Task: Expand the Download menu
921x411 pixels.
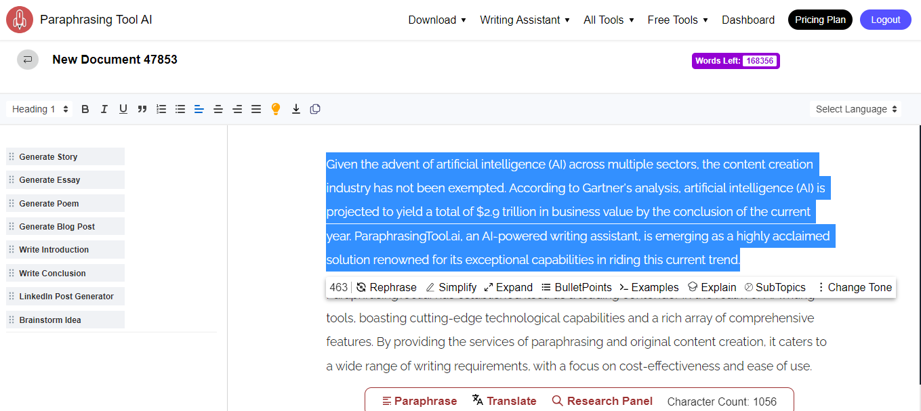Action: pos(437,20)
